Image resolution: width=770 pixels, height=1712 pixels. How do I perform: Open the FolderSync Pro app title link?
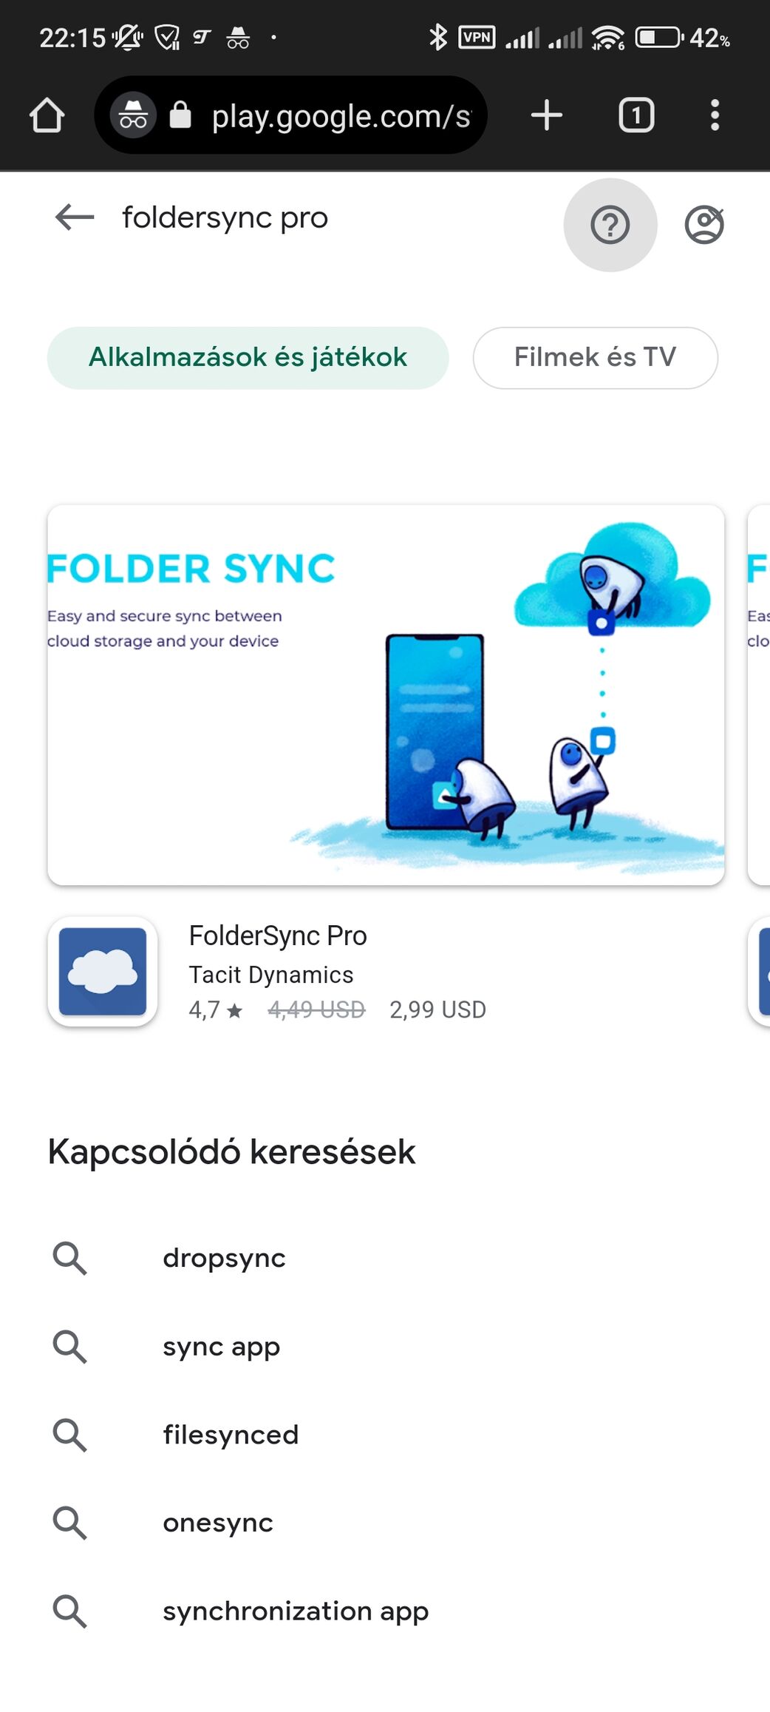pyautogui.click(x=278, y=935)
